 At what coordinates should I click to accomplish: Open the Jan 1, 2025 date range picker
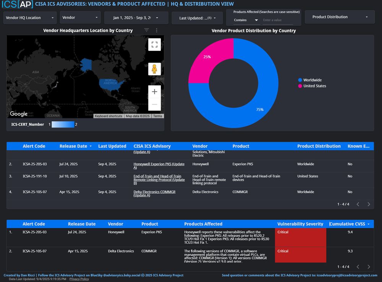tap(136, 18)
